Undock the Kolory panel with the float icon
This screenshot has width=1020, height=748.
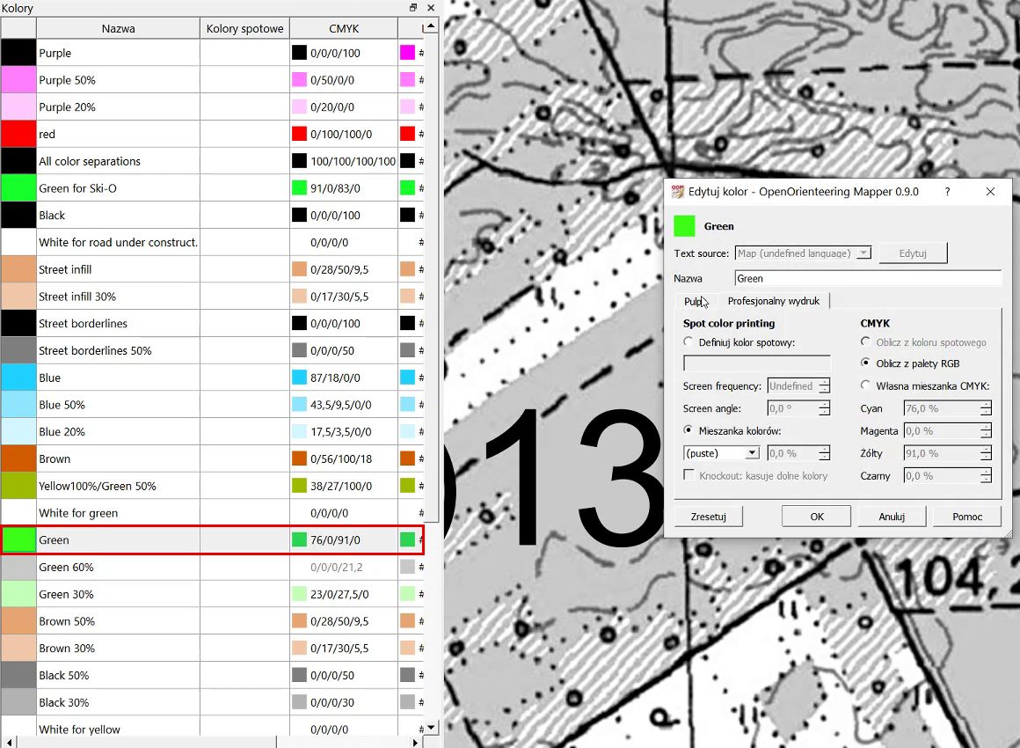(x=413, y=8)
